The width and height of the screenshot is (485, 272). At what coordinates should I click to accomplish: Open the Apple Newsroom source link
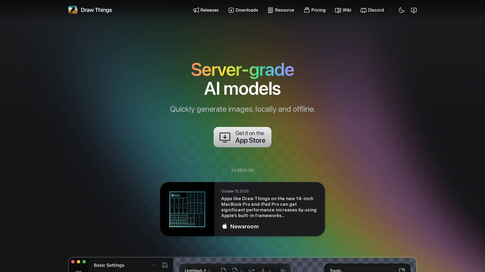[x=240, y=226]
